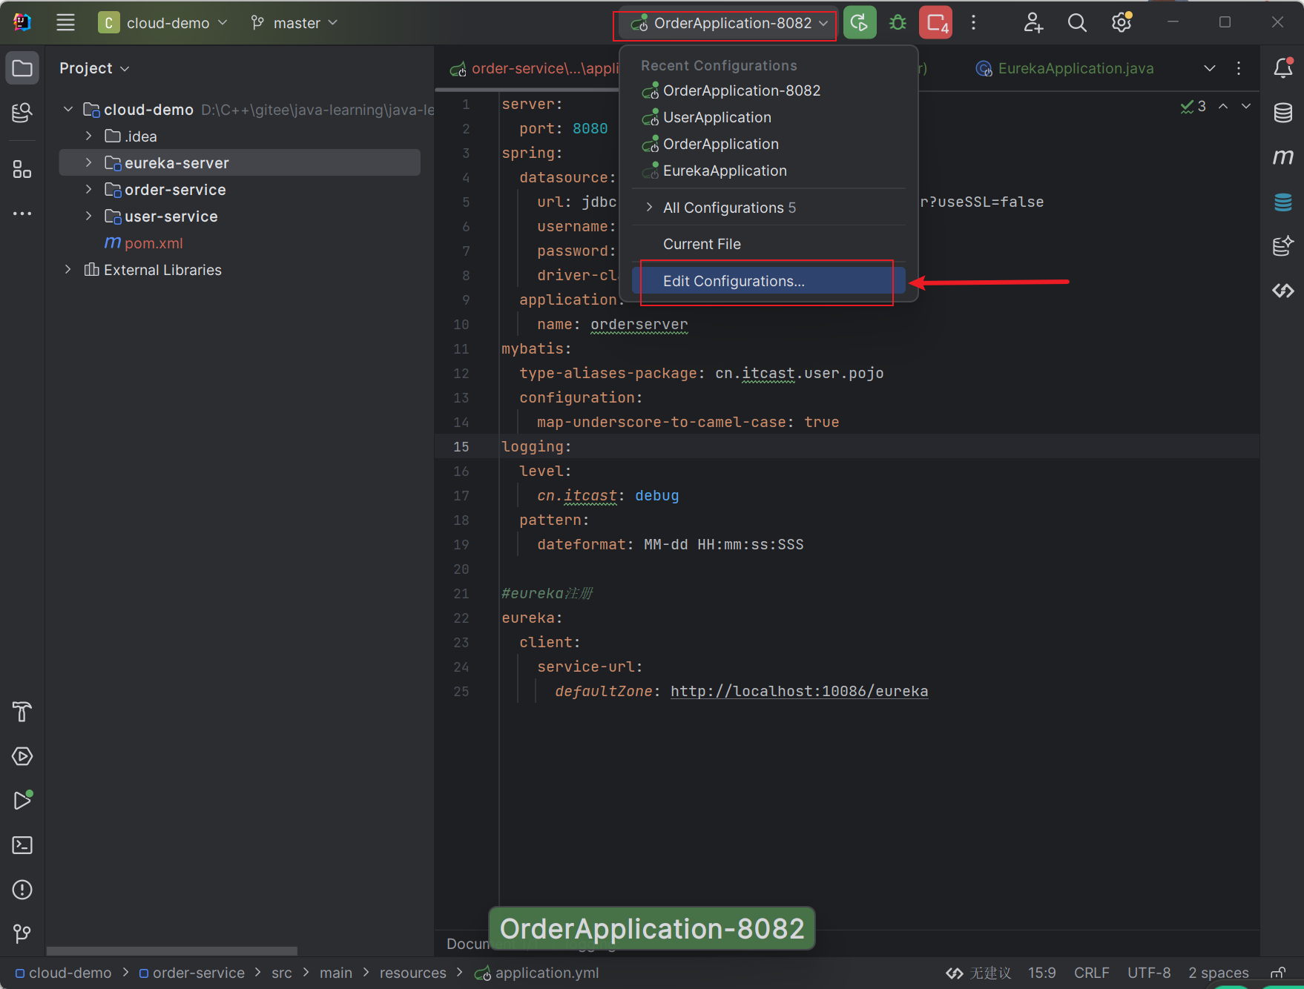This screenshot has height=989, width=1304.
Task: Show more tool windows ellipsis in left sidebar
Action: [22, 214]
